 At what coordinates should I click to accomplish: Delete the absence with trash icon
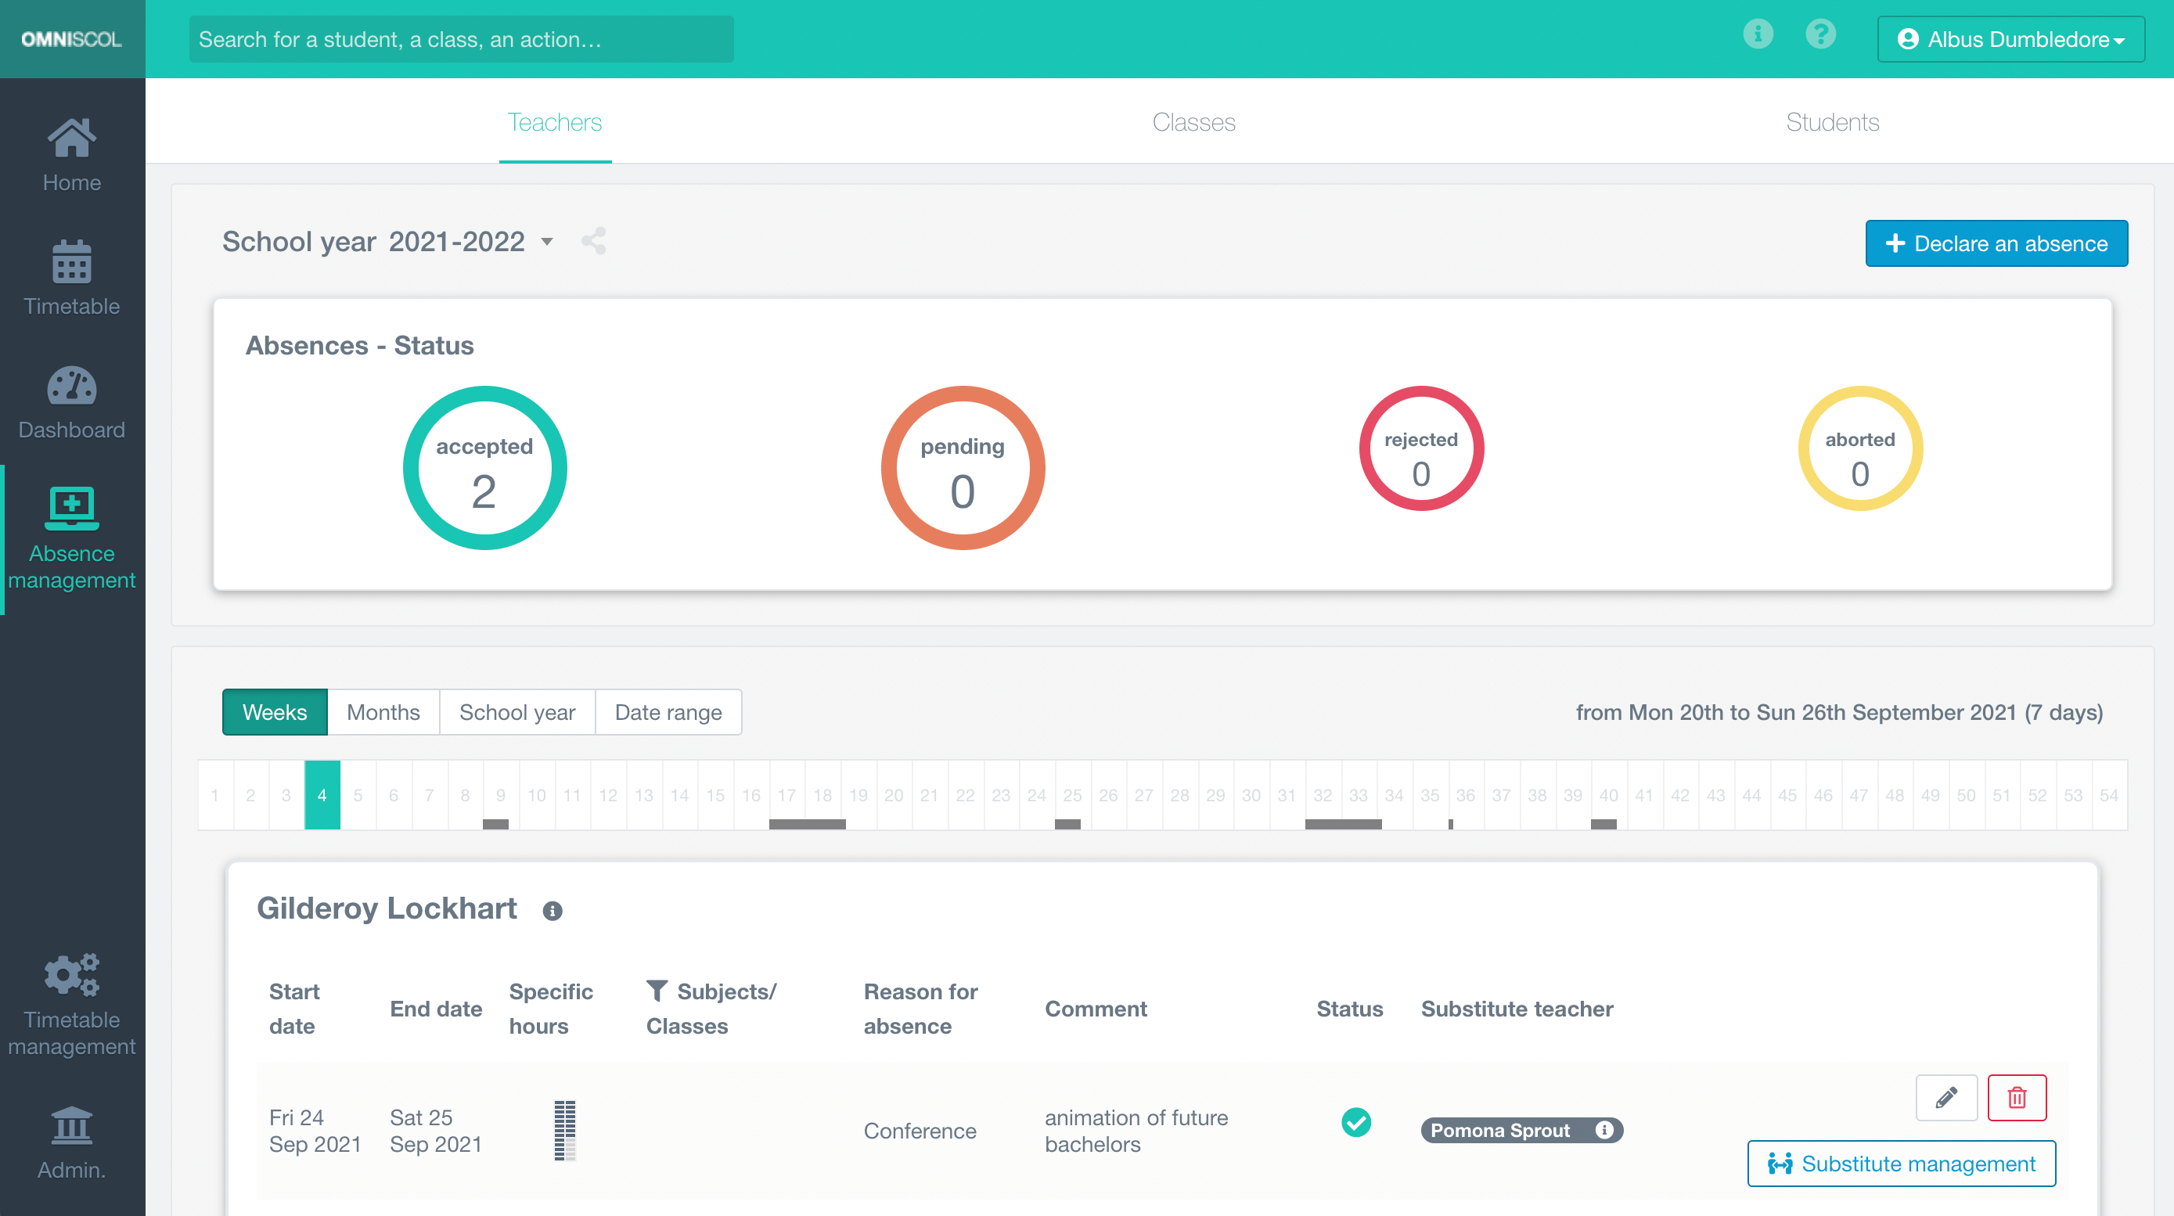coord(2016,1097)
